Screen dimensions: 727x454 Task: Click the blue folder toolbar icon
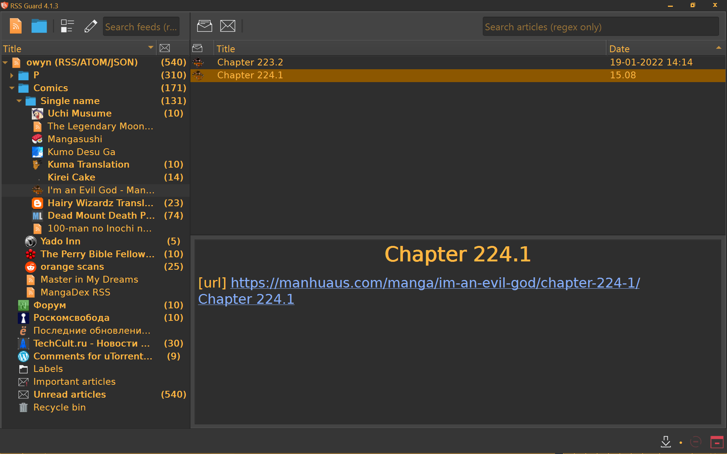coord(39,26)
